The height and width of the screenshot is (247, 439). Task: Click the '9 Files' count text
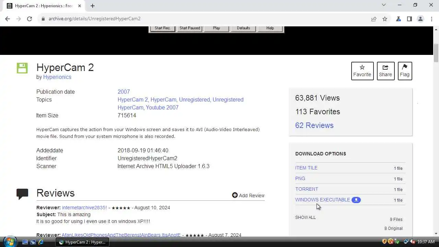pyautogui.click(x=396, y=220)
